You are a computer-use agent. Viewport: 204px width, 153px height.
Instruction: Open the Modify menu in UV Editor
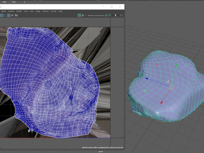(19, 11)
